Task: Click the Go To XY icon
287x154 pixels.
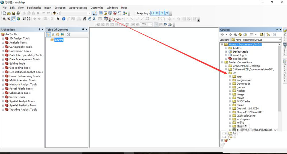Action: click(x=94, y=19)
